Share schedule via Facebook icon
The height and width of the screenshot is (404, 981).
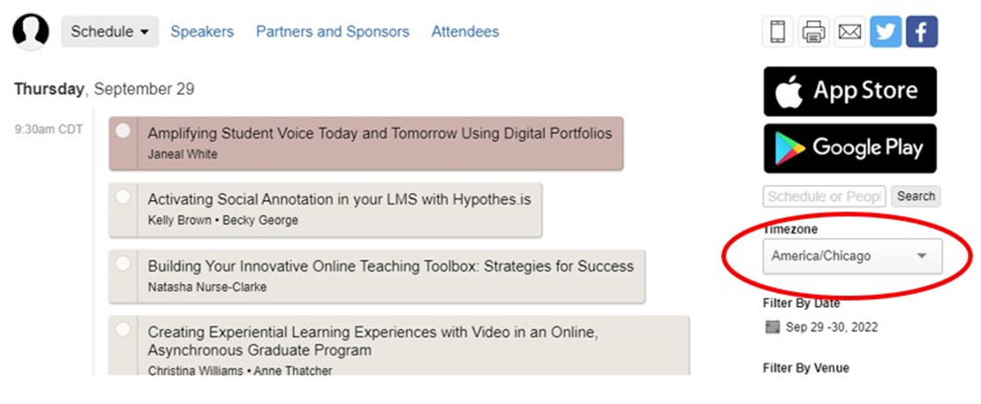(x=921, y=32)
